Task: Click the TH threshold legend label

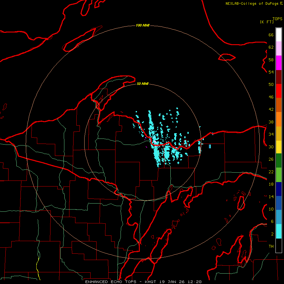Action: click(x=271, y=246)
